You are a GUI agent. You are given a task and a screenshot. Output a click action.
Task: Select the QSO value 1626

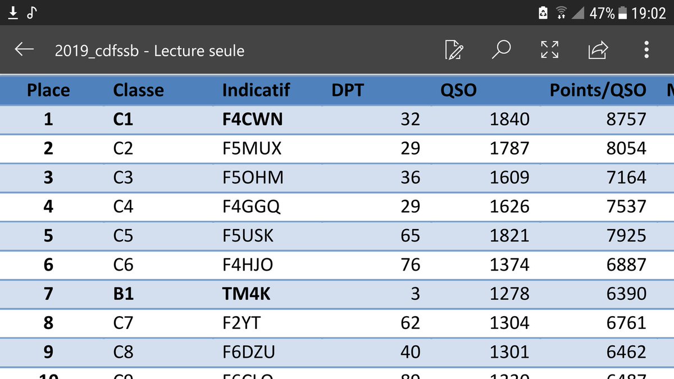click(x=509, y=207)
